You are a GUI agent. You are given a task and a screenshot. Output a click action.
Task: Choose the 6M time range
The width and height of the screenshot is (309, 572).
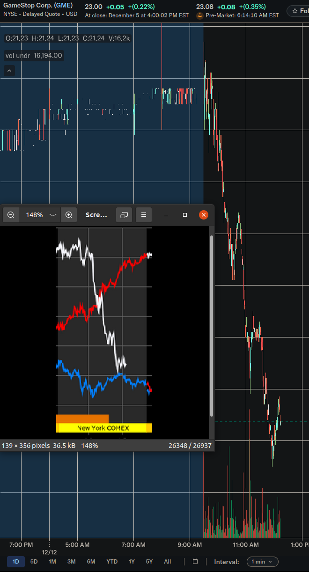click(x=91, y=562)
